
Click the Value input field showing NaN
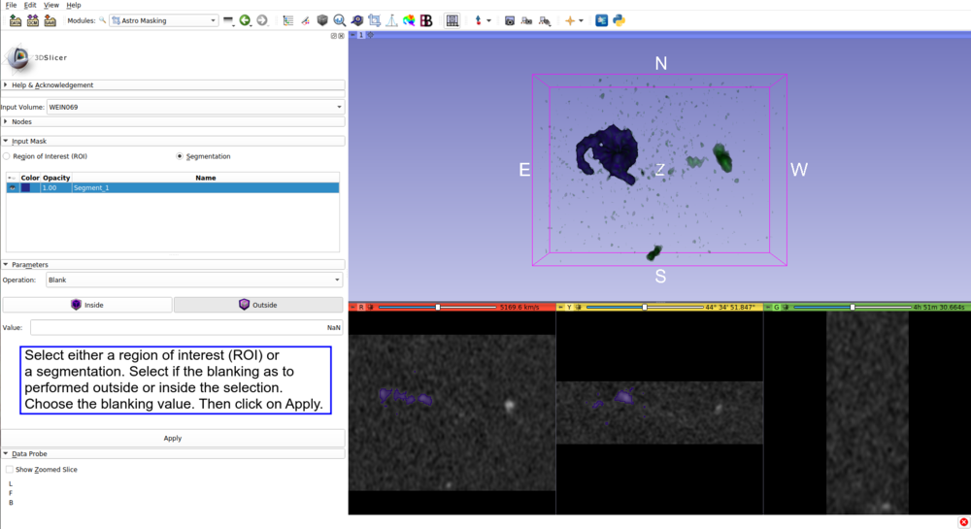[x=186, y=327]
